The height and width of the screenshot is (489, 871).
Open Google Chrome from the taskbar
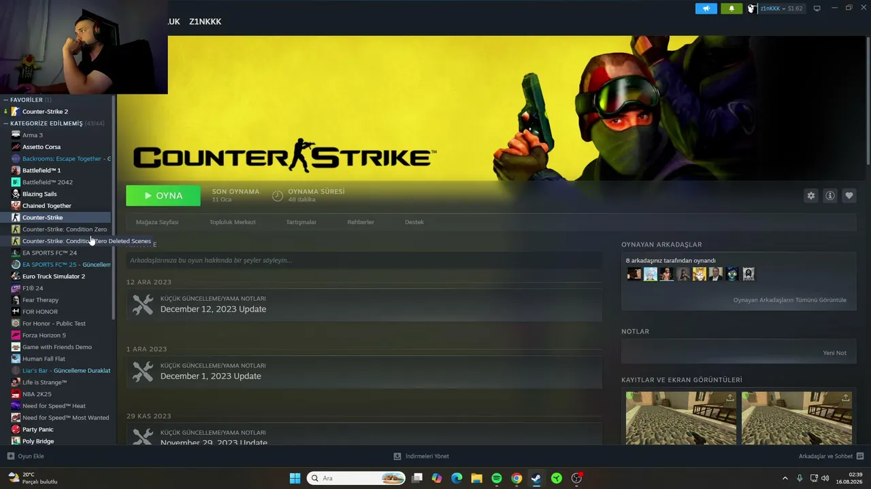pyautogui.click(x=516, y=478)
